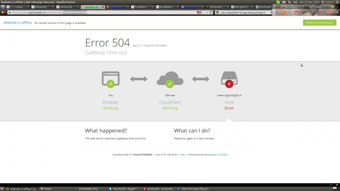Click the search magnifier in the search box
The image size is (340, 191).
pos(272,13)
